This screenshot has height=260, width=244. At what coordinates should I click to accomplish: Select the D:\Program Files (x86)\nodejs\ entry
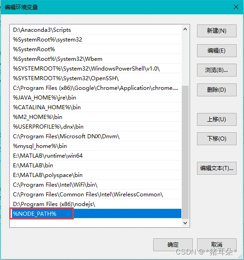[x=96, y=204]
